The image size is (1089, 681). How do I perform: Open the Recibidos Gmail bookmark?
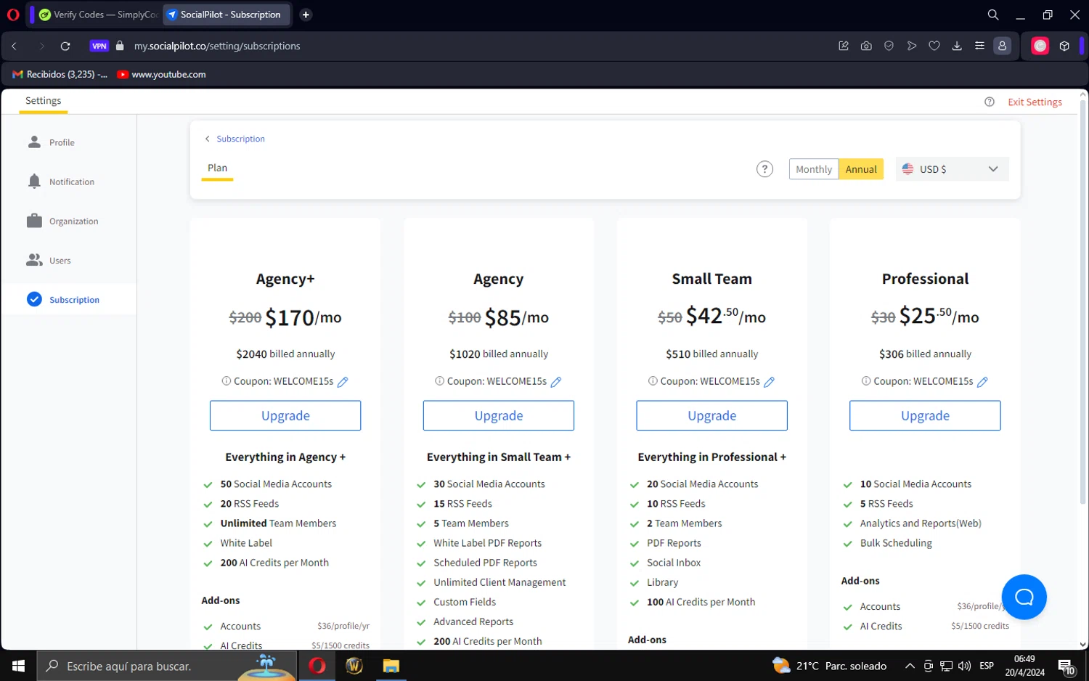pyautogui.click(x=60, y=74)
